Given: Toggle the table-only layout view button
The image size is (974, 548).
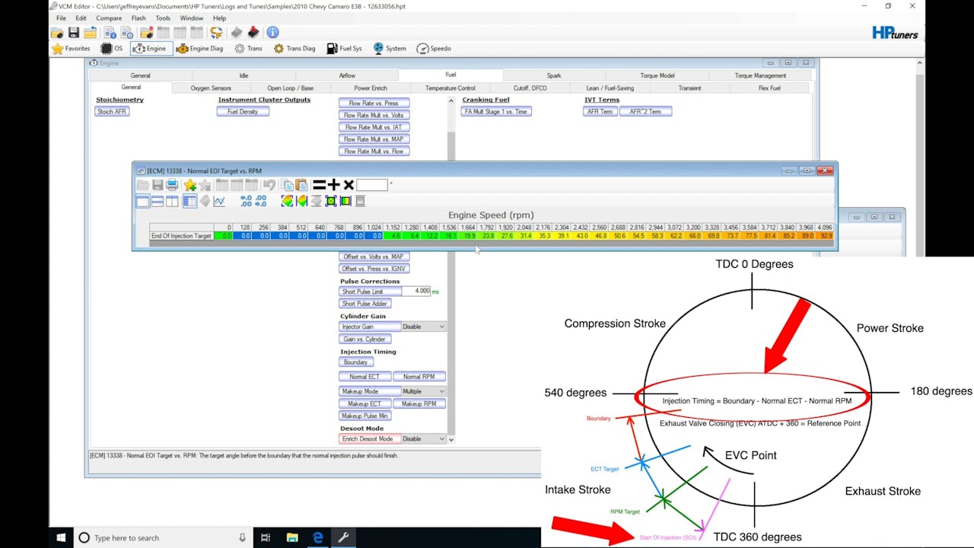Looking at the screenshot, I should [142, 201].
